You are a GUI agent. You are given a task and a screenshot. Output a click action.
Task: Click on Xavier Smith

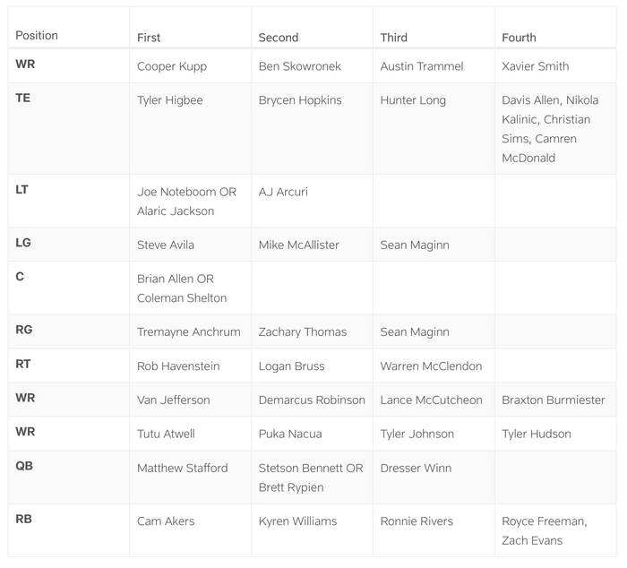(536, 66)
